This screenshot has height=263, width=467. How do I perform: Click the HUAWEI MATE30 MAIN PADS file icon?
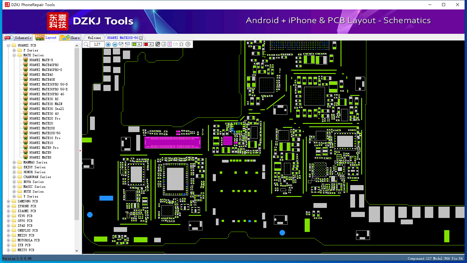26,104
